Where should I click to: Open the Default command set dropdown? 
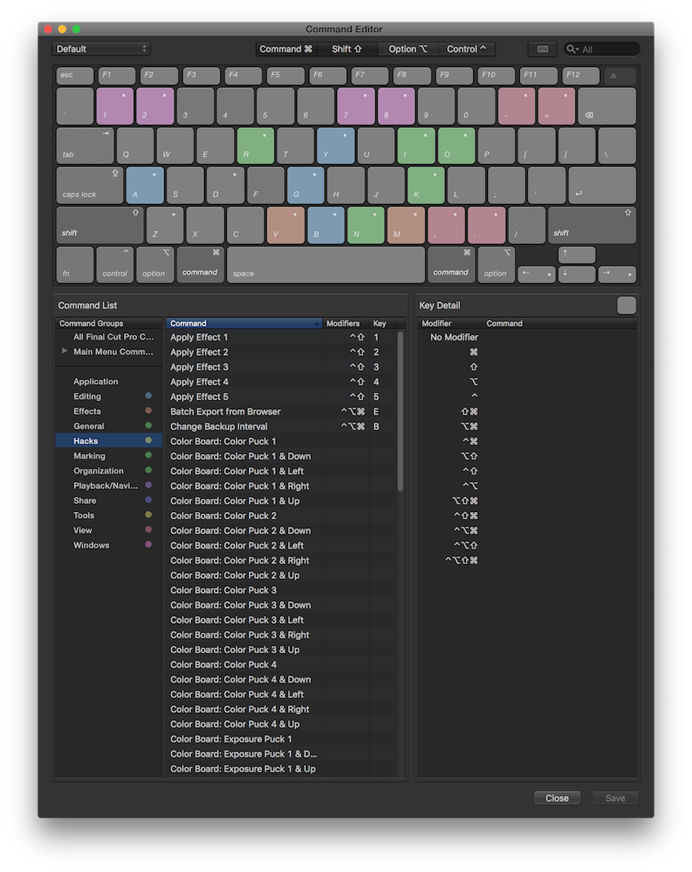pyautogui.click(x=101, y=49)
